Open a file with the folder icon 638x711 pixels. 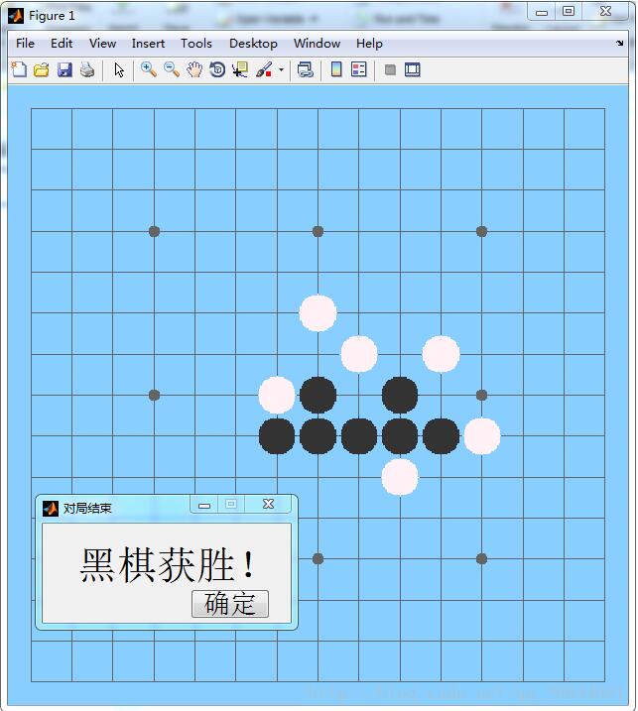(x=42, y=69)
